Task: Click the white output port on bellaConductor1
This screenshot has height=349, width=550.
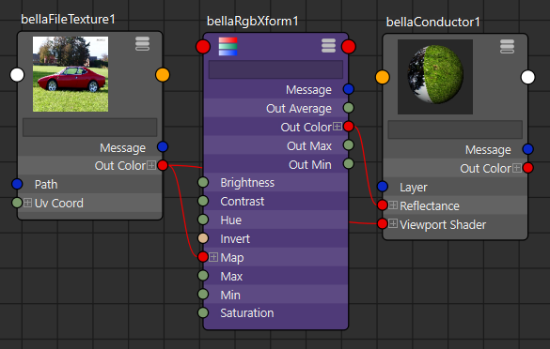Action: point(527,77)
